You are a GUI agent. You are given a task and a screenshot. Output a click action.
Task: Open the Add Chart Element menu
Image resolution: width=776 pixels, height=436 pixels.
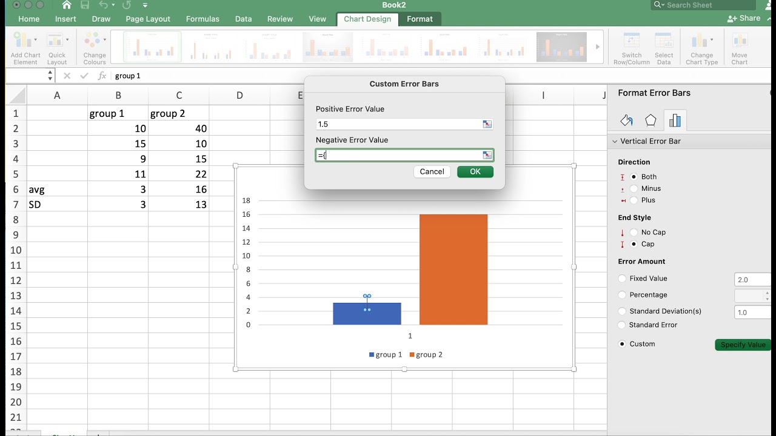click(x=25, y=48)
